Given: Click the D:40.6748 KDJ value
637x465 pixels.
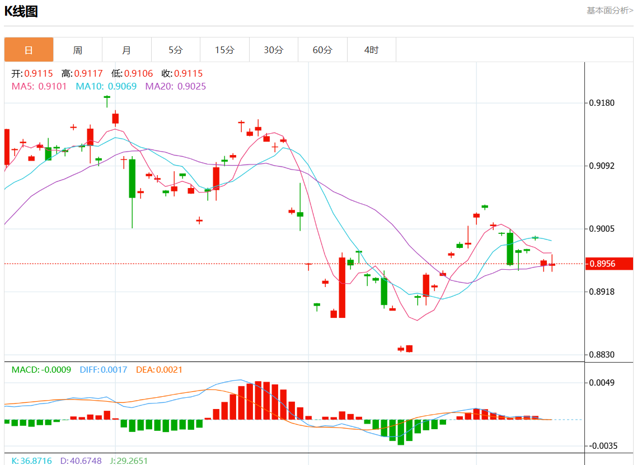Looking at the screenshot, I should pyautogui.click(x=81, y=461).
